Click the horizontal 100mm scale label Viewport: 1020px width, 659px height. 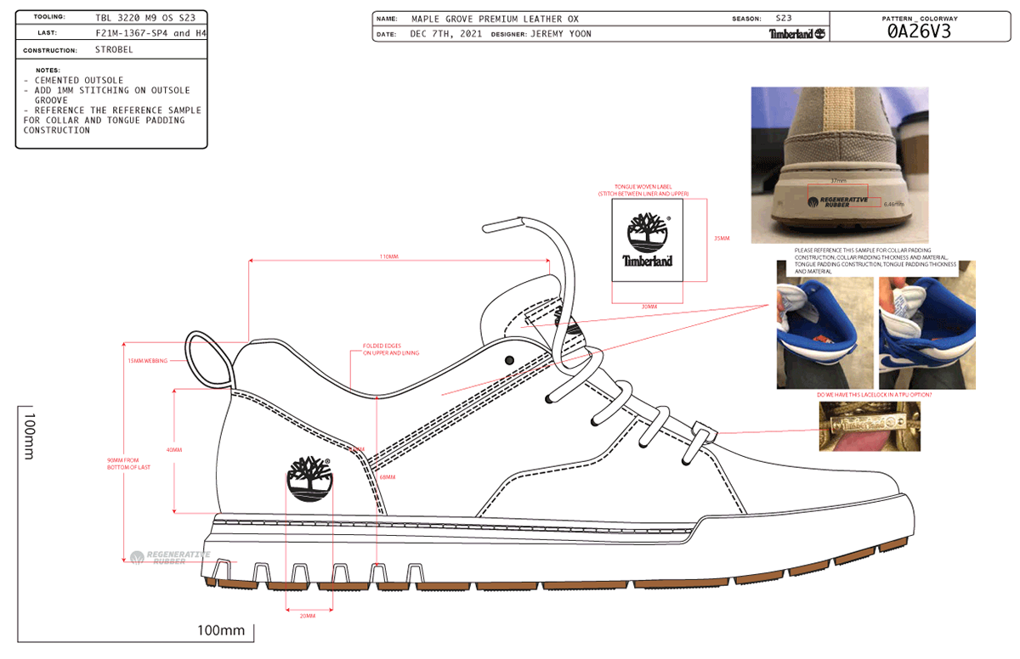point(220,630)
